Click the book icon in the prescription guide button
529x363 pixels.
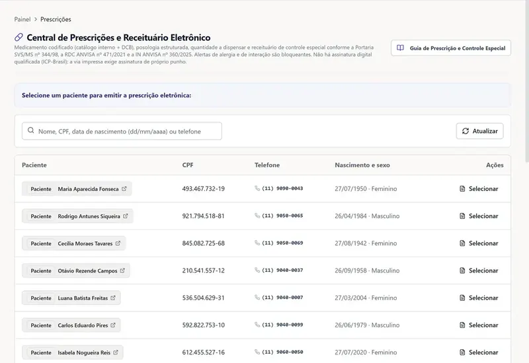pyautogui.click(x=400, y=48)
